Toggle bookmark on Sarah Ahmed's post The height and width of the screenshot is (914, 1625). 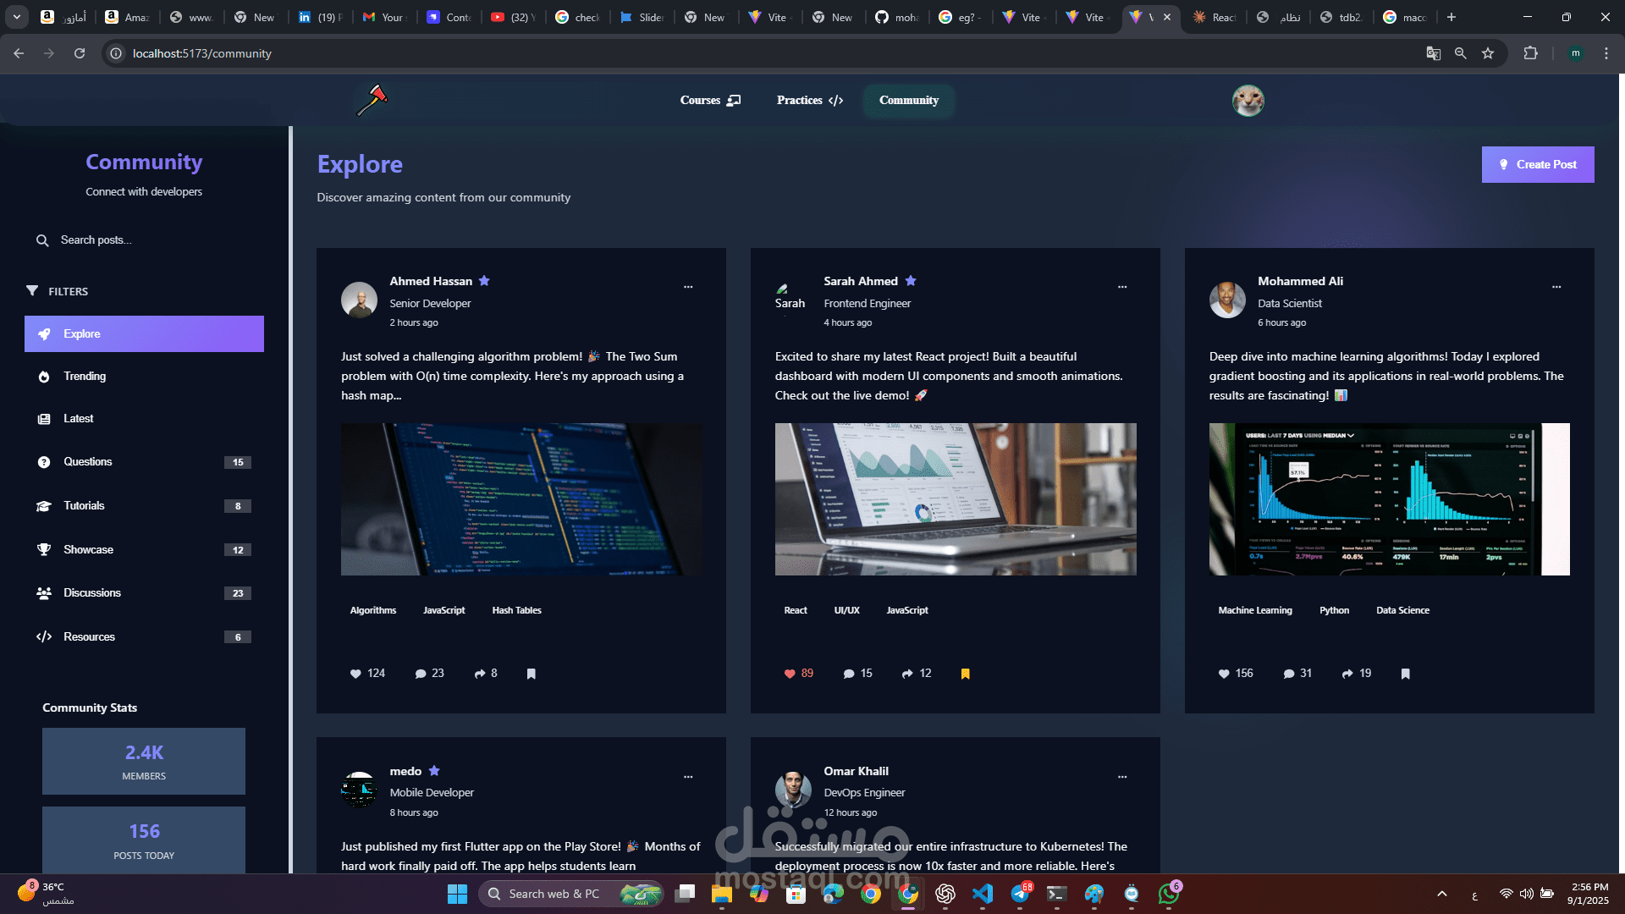pyautogui.click(x=965, y=674)
